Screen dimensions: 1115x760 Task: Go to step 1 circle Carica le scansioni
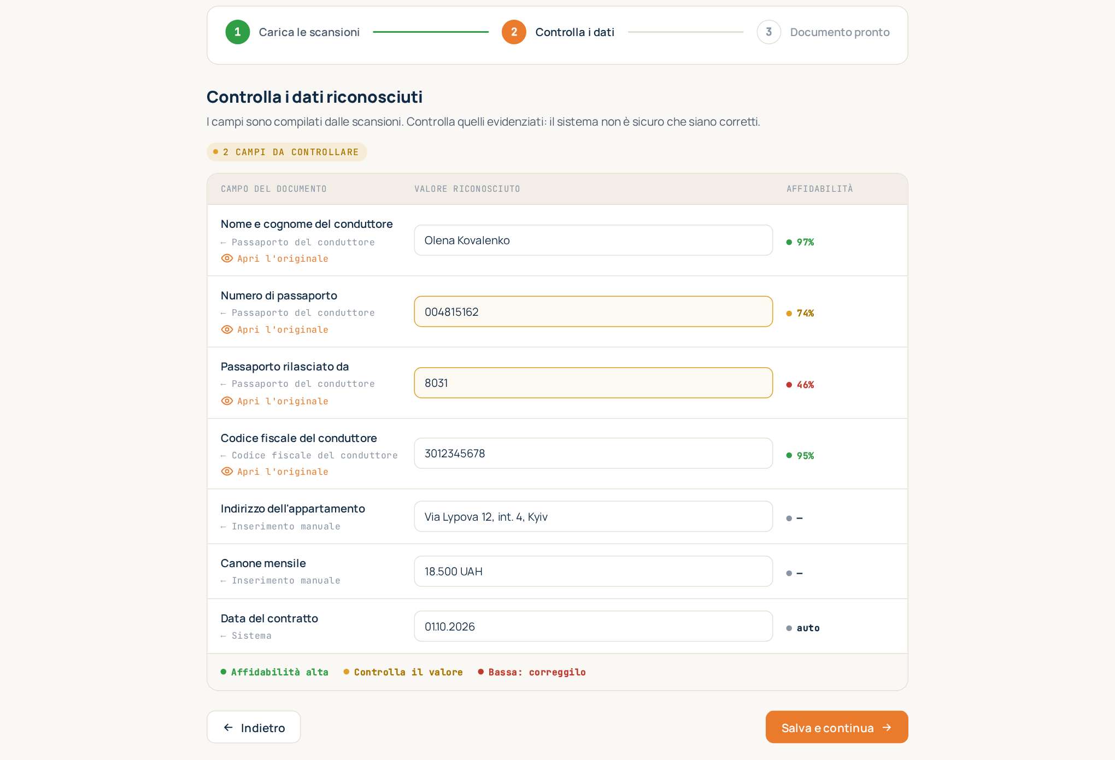pos(238,32)
